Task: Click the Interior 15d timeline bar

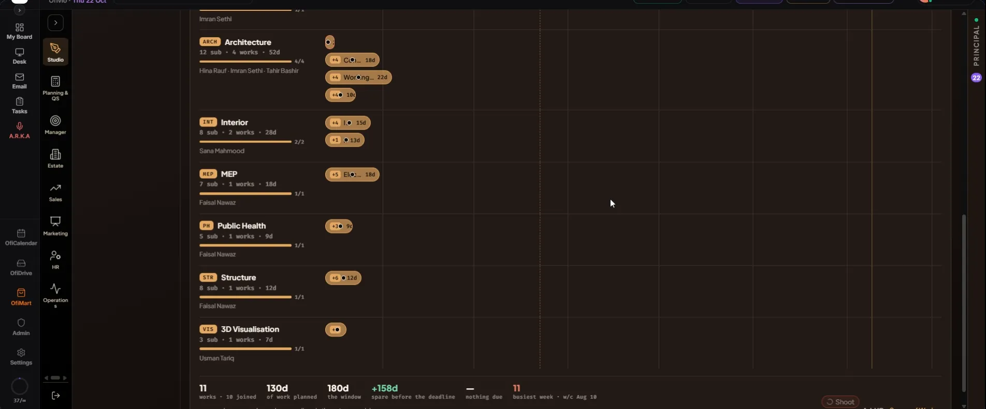Action: (348, 123)
